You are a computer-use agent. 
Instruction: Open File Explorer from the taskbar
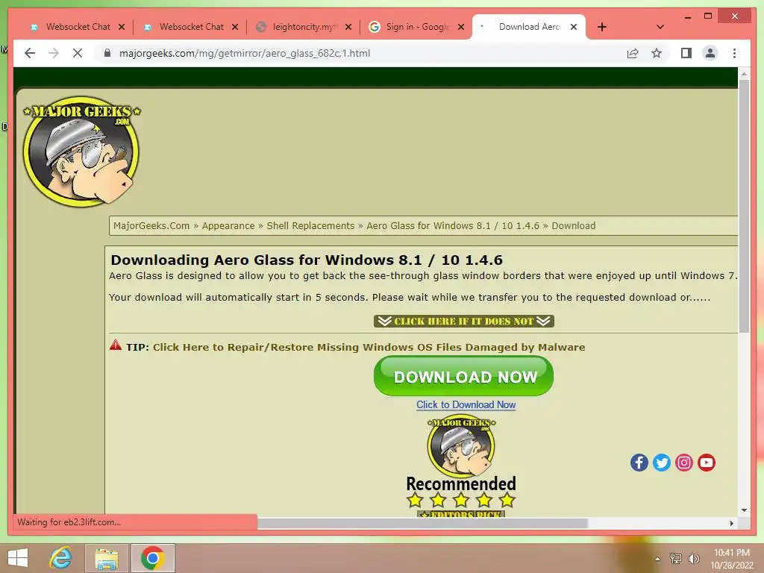107,558
